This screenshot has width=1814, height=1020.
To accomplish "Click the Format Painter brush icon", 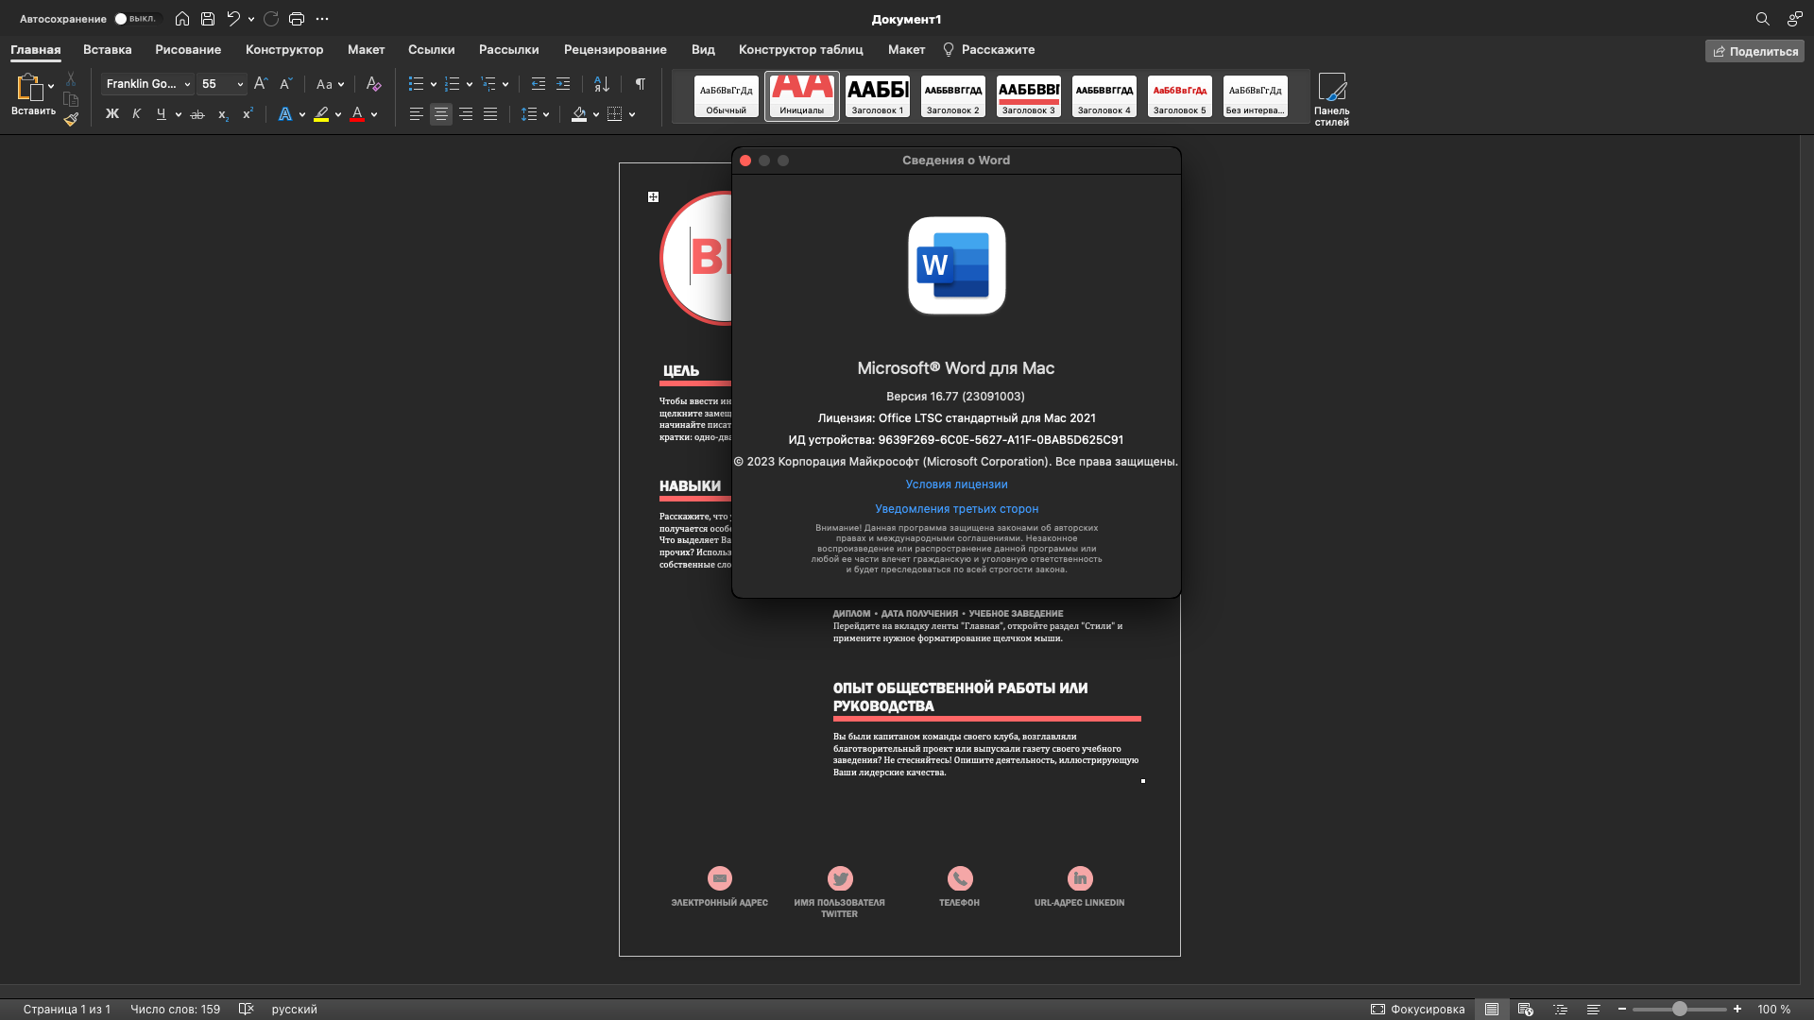I will click(71, 119).
